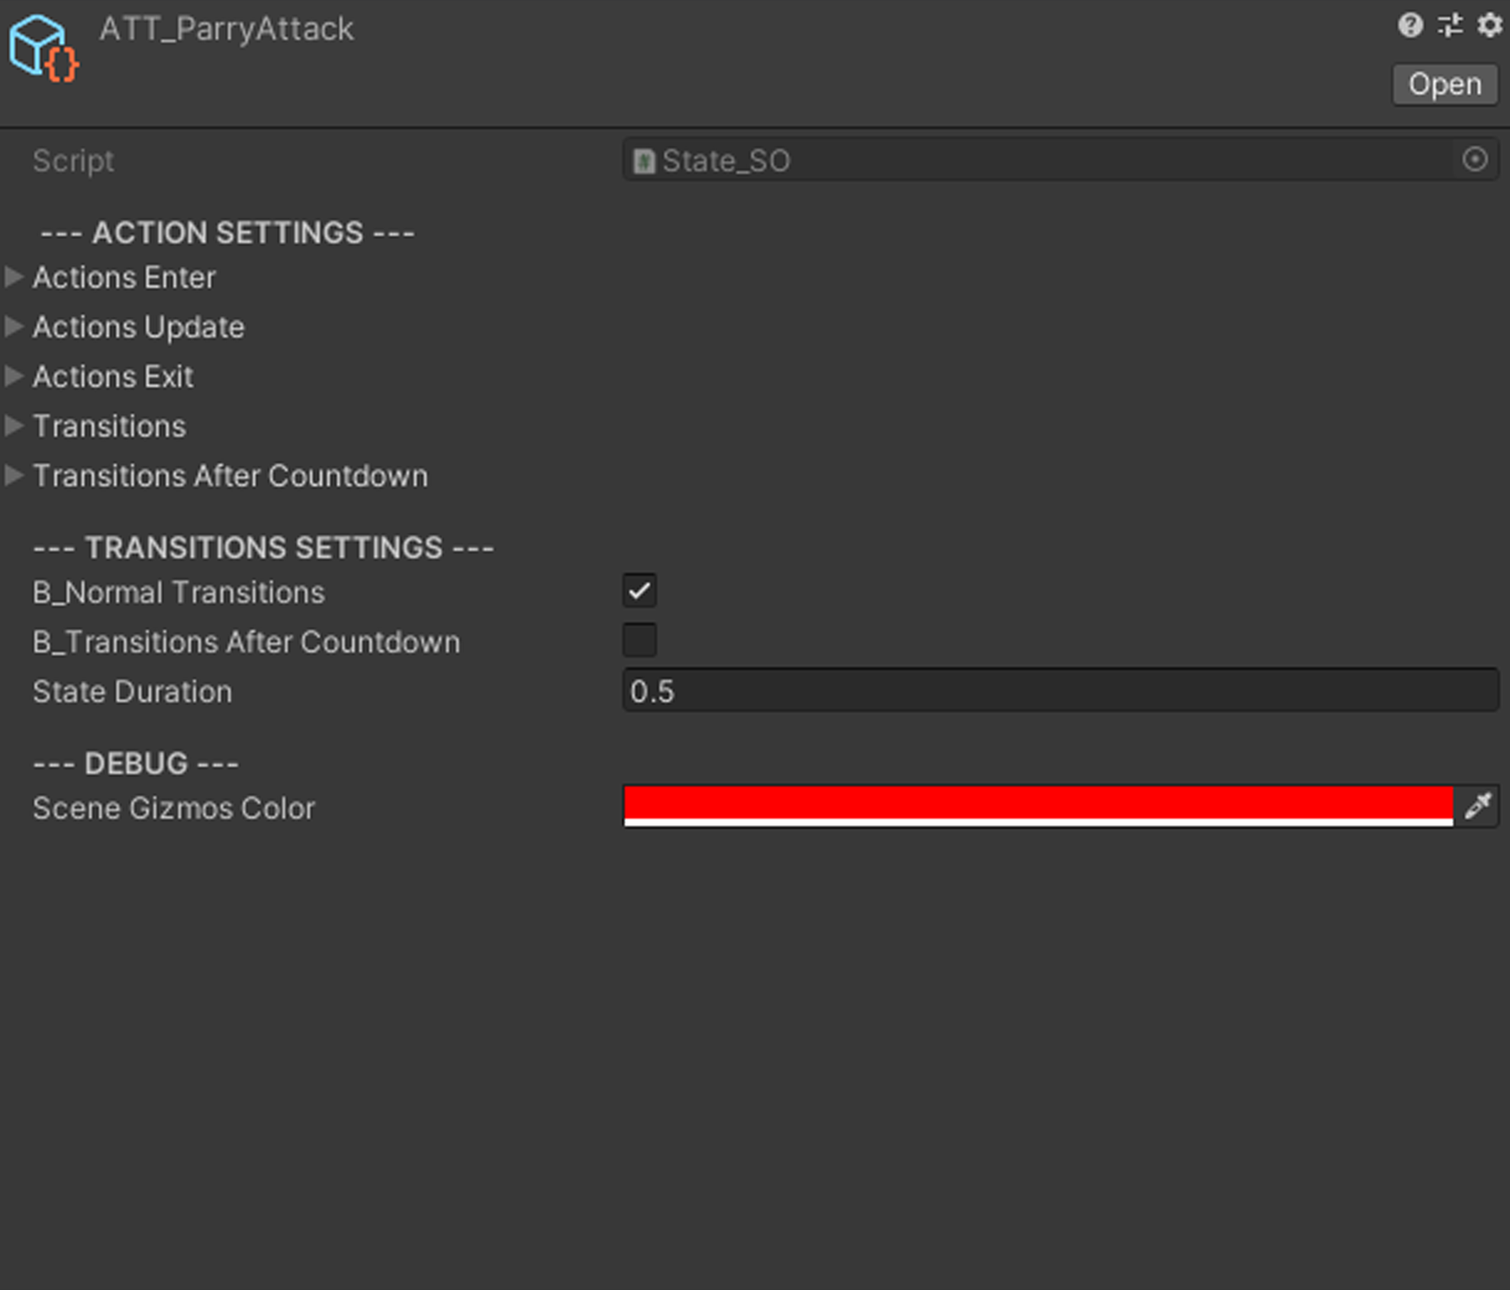Click the State Duration value field

[1061, 691]
